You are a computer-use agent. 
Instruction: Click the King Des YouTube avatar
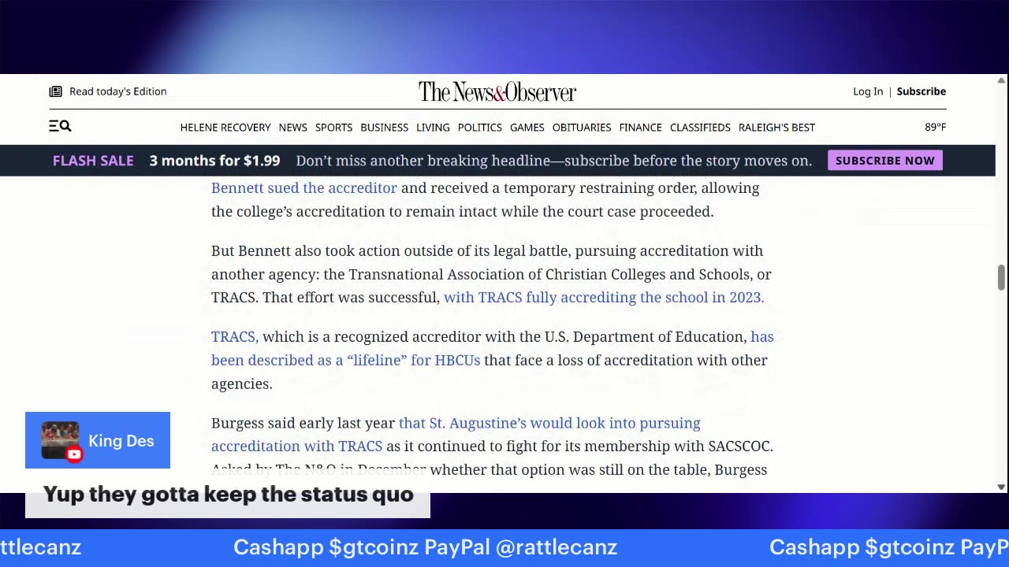click(60, 440)
